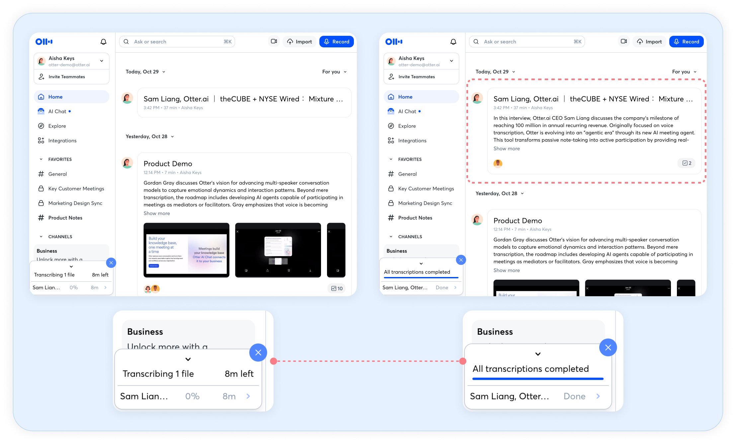Collapse the enlarged 'Transcribing 1 file' popup chevron
Viewport: 736px width, 444px height.
point(188,359)
